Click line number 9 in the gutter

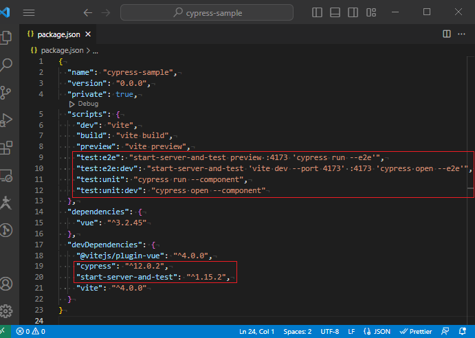tap(41, 157)
